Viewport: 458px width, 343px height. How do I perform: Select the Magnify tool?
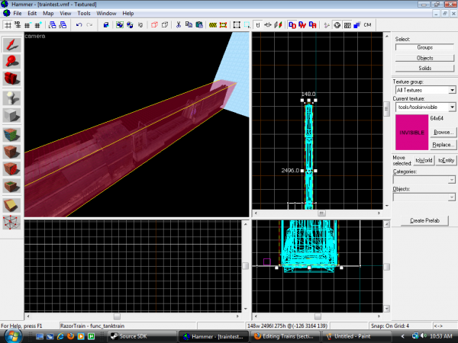11,61
